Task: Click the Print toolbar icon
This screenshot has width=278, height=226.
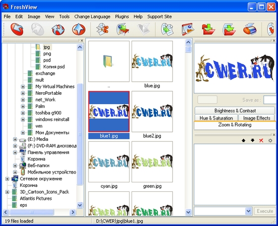Action: pos(250,29)
